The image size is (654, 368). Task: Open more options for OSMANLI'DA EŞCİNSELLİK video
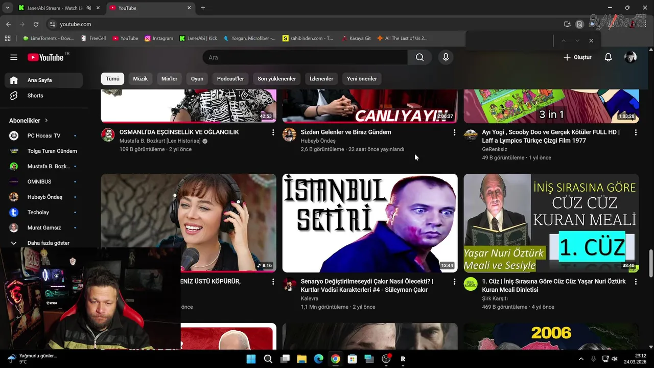coord(273,132)
